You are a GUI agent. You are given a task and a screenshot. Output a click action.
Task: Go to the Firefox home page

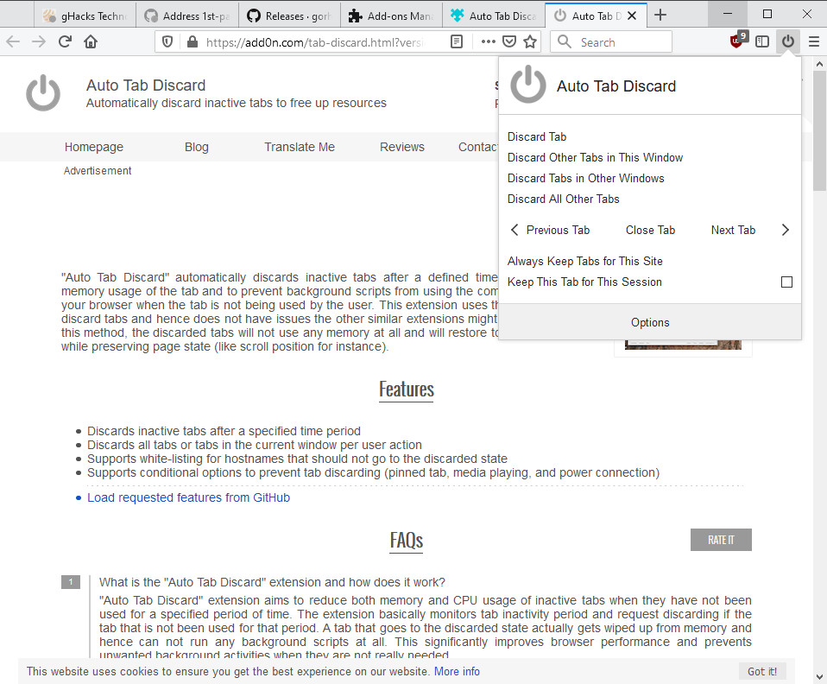click(x=91, y=41)
